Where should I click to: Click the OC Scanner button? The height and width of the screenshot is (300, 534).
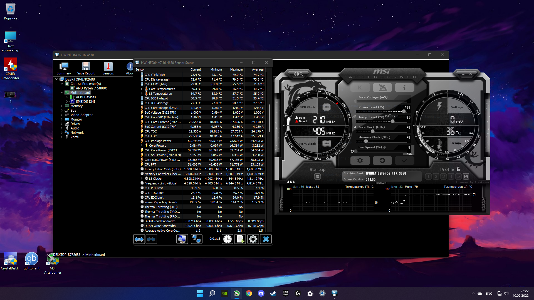click(298, 74)
